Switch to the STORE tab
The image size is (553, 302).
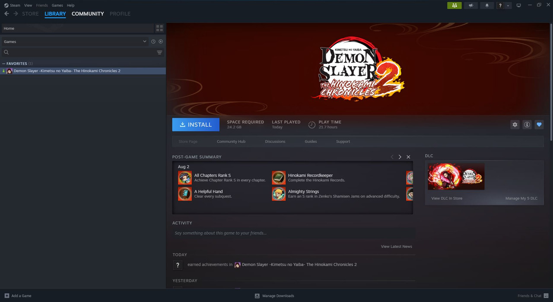click(x=30, y=14)
